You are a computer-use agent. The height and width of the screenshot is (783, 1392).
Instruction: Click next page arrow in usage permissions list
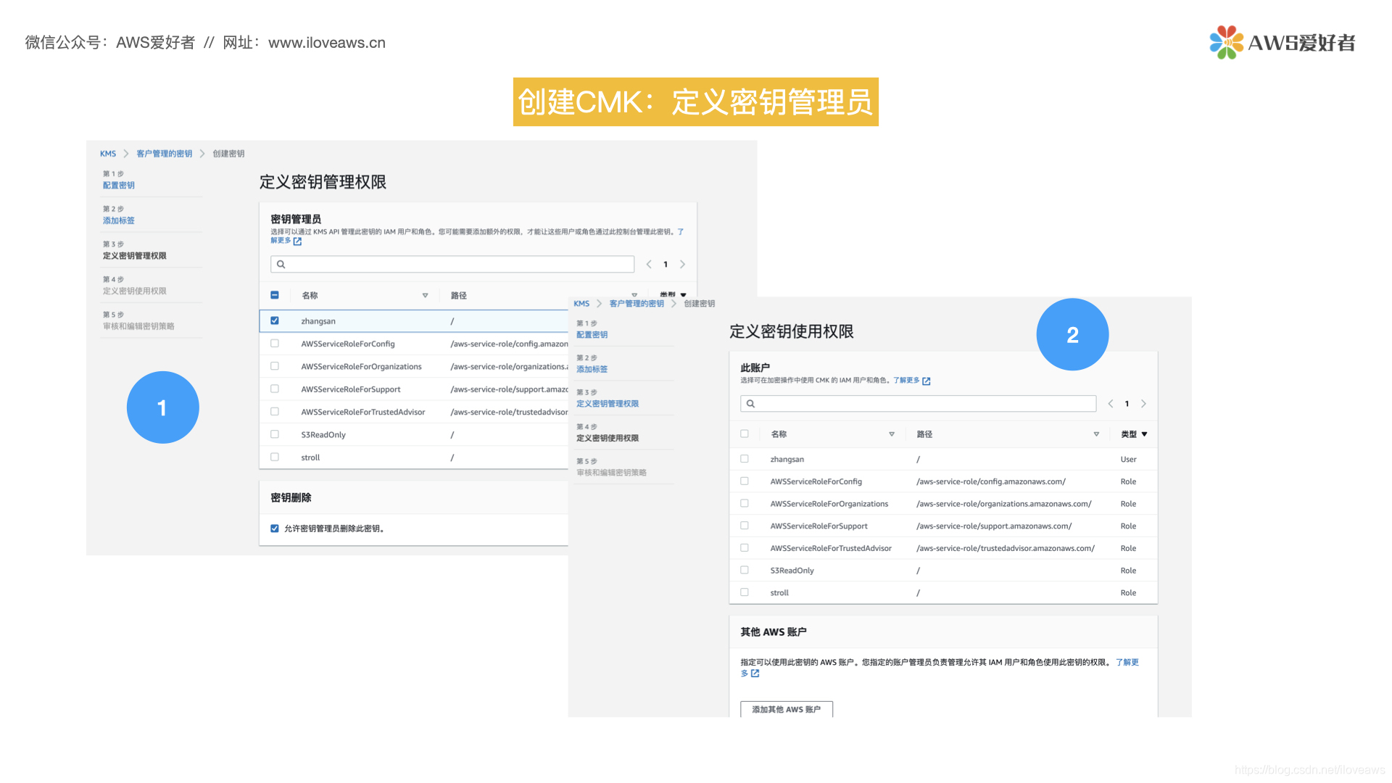[1143, 404]
